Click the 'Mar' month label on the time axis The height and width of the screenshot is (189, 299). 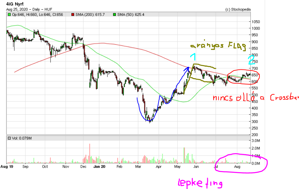point(139,167)
